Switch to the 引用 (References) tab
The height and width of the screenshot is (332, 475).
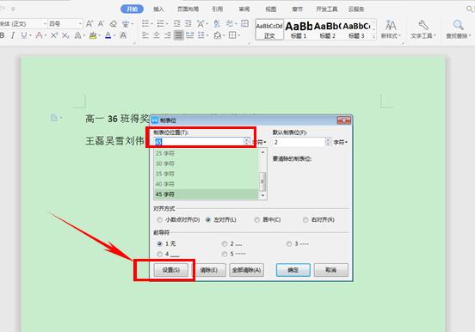[217, 9]
